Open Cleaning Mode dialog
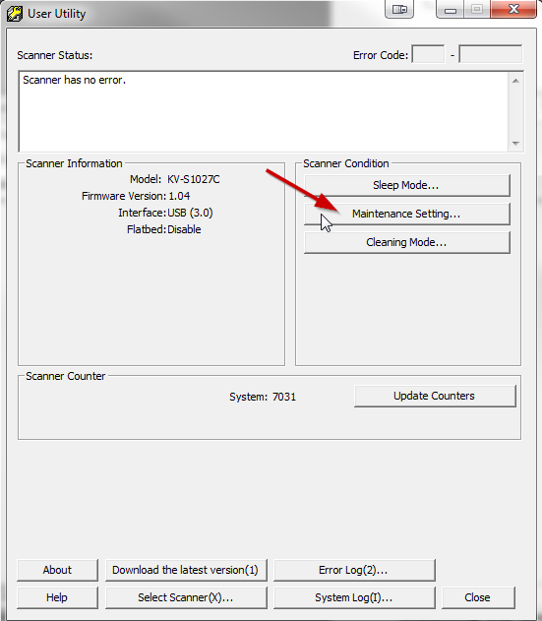This screenshot has height=621, width=542. tap(406, 242)
